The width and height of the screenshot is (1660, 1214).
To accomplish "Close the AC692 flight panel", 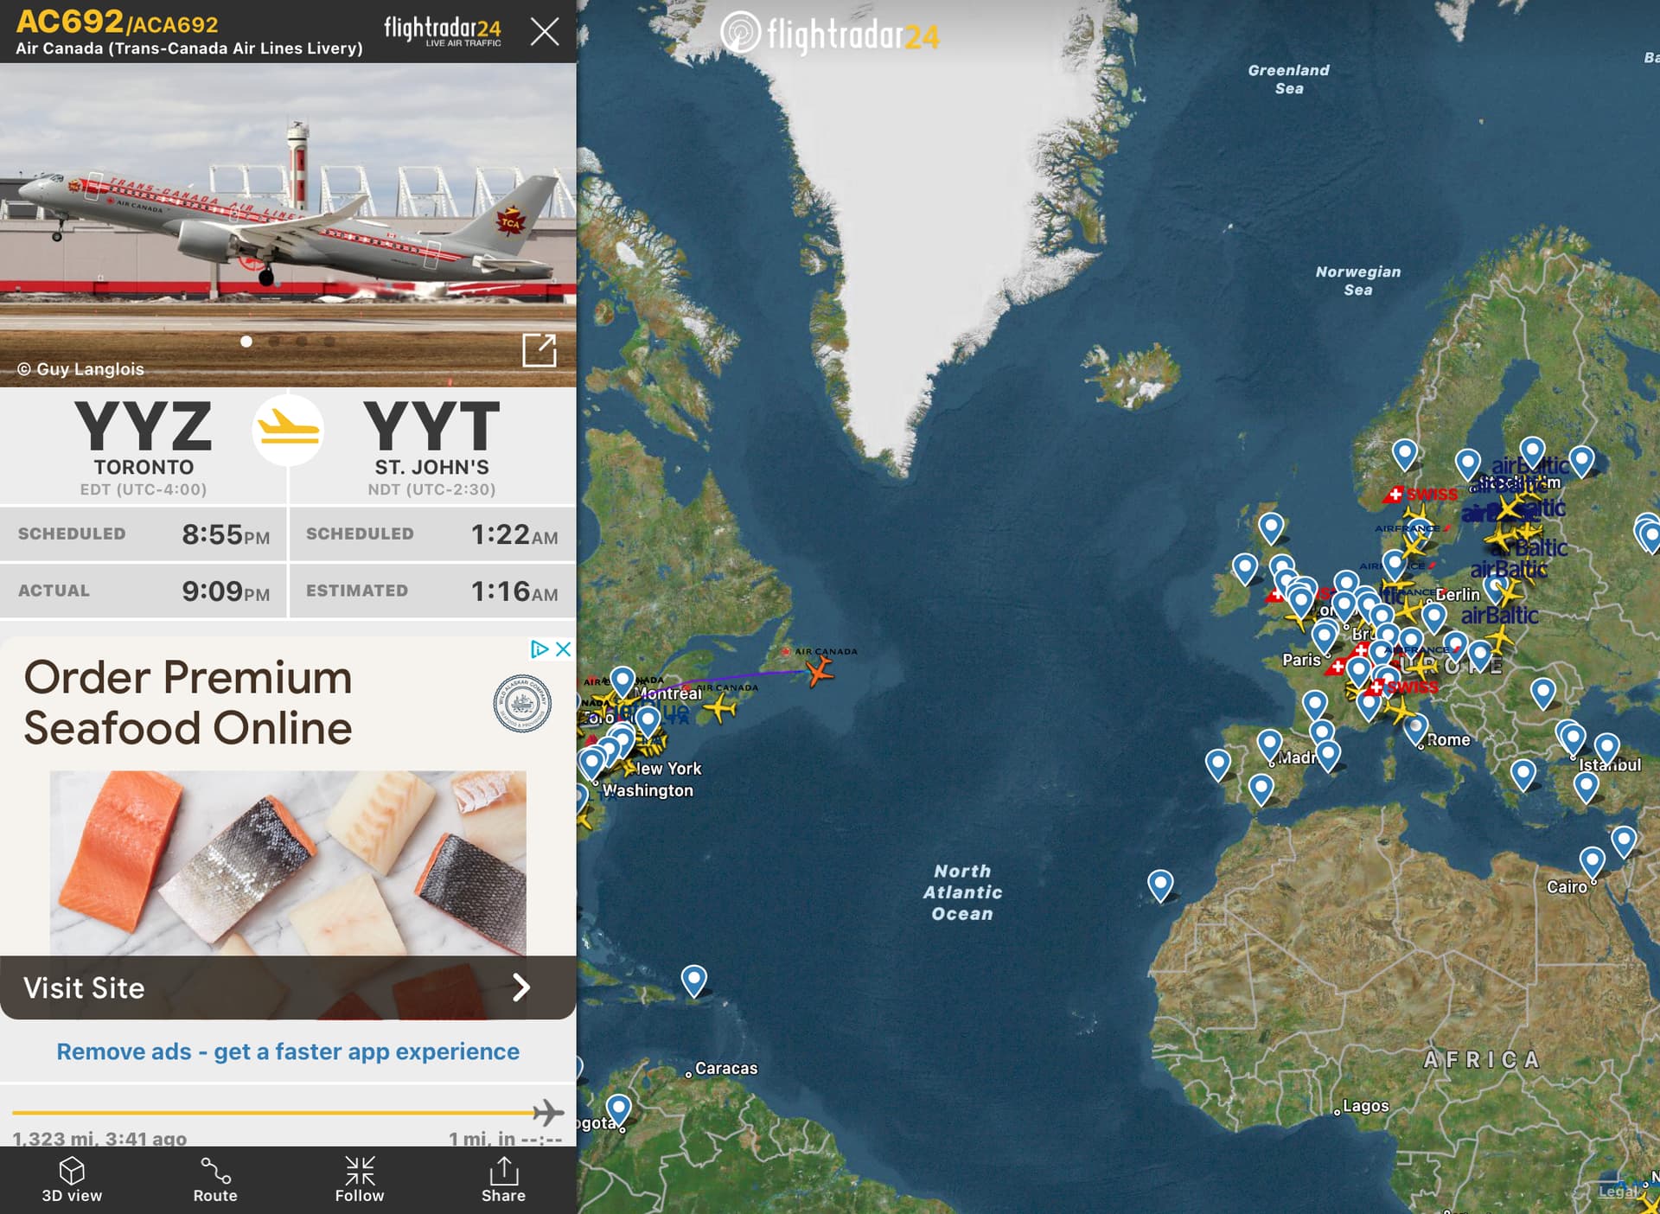I will point(545,32).
